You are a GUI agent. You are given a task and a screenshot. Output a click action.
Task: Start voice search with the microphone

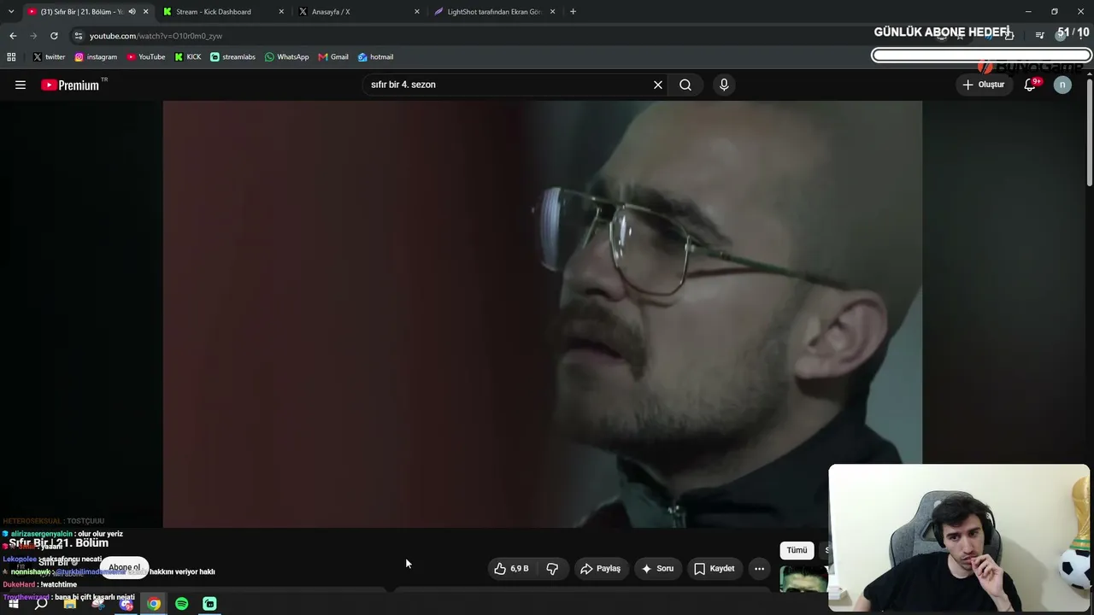[724, 85]
